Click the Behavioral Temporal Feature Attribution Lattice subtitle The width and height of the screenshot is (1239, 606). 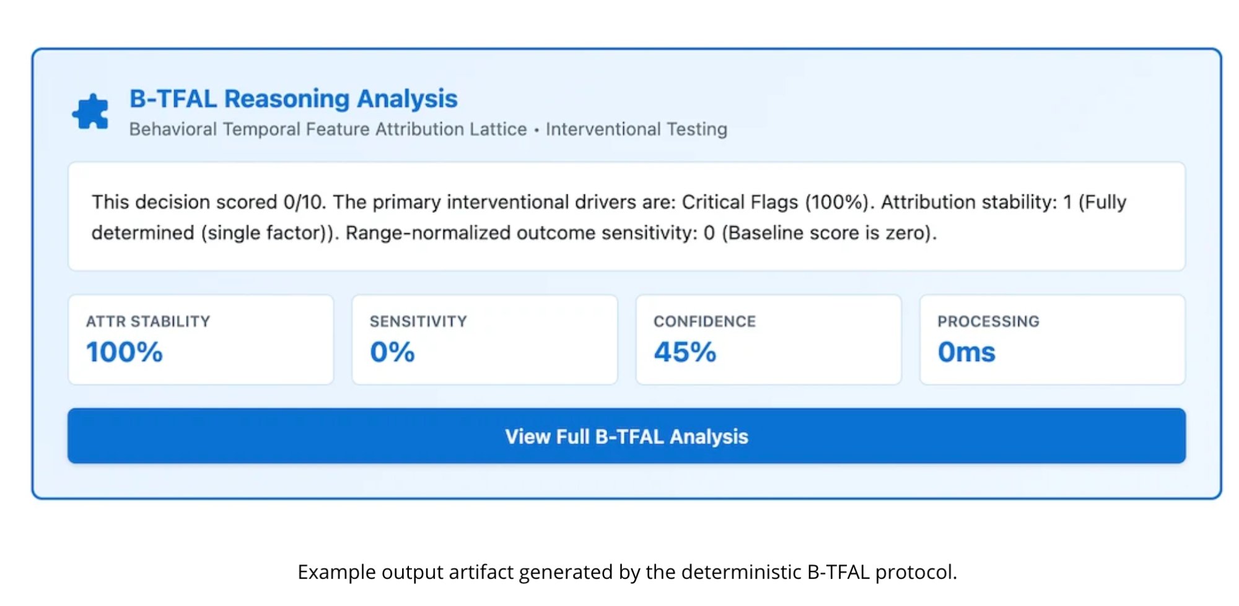pos(328,129)
